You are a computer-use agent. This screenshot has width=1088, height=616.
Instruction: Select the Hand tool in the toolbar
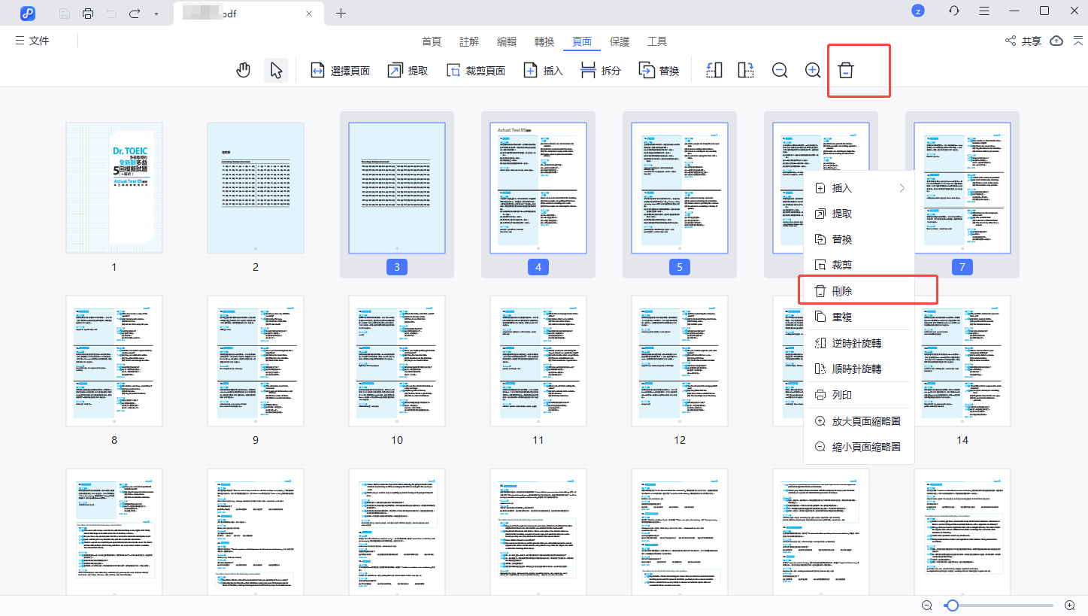[x=243, y=69]
